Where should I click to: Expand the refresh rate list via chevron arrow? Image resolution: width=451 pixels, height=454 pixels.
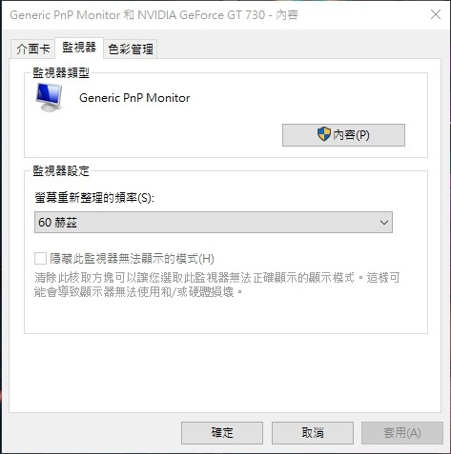click(384, 223)
